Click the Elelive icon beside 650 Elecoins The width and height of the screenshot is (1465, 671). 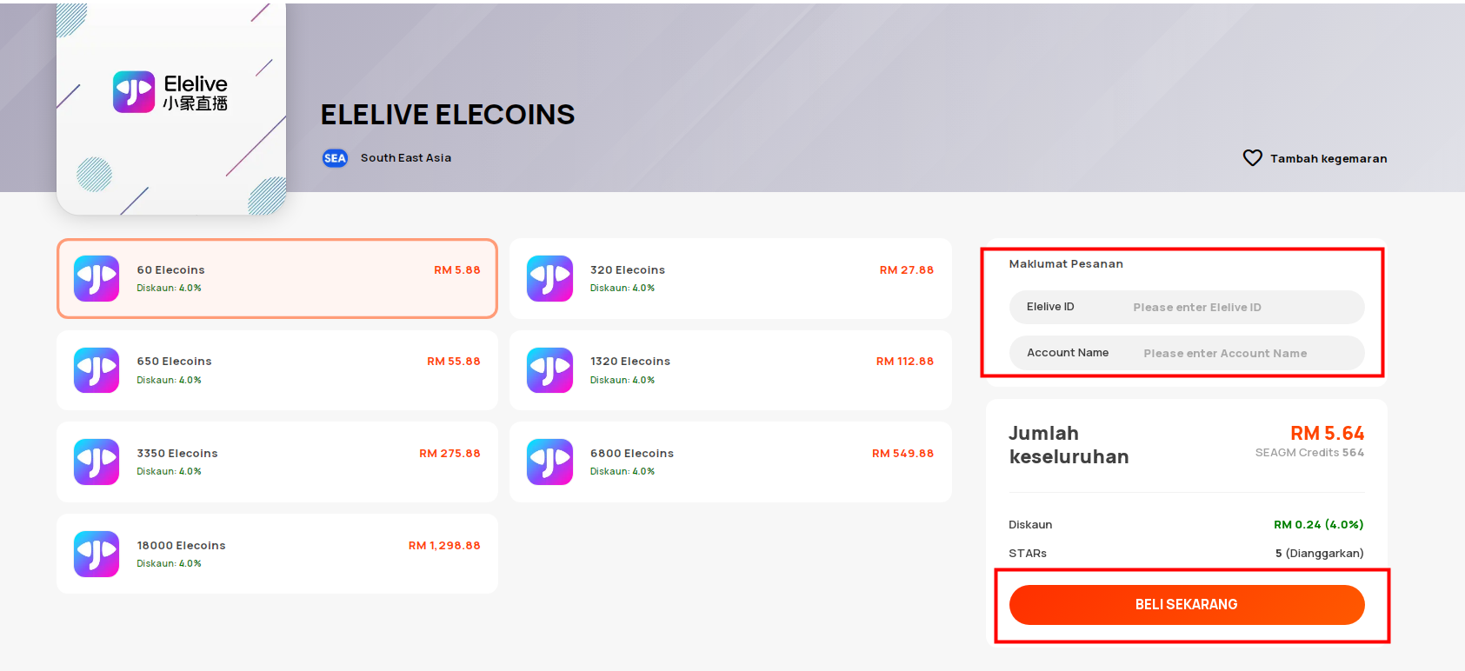[x=97, y=370]
